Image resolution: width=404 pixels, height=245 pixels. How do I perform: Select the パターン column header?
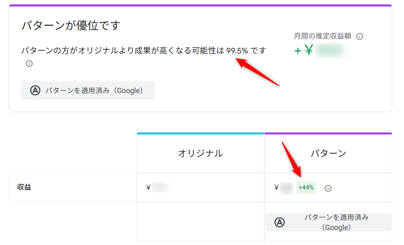pyautogui.click(x=328, y=153)
